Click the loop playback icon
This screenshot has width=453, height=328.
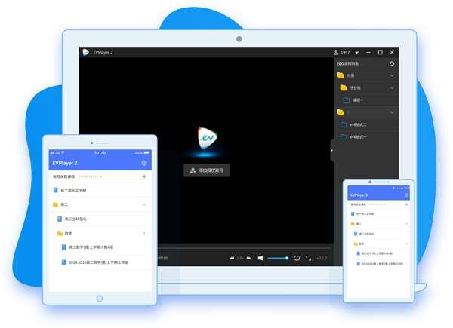pos(297,258)
